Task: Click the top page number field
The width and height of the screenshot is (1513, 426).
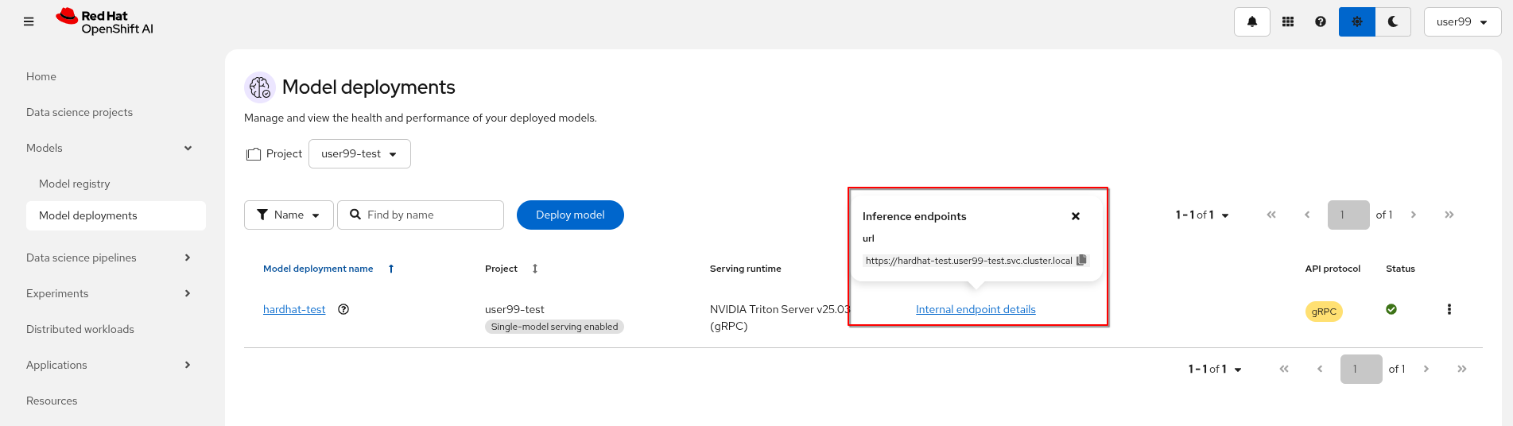Action: click(x=1348, y=215)
